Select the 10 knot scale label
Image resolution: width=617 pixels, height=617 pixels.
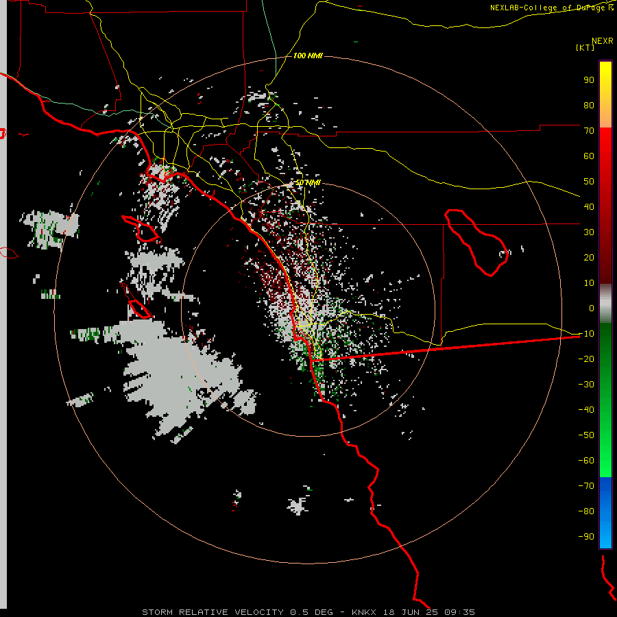[x=589, y=283]
